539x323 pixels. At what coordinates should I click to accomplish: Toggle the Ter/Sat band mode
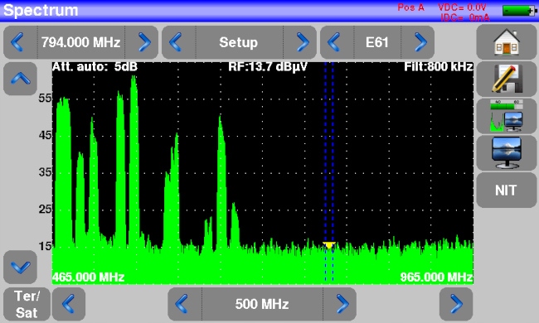27,304
